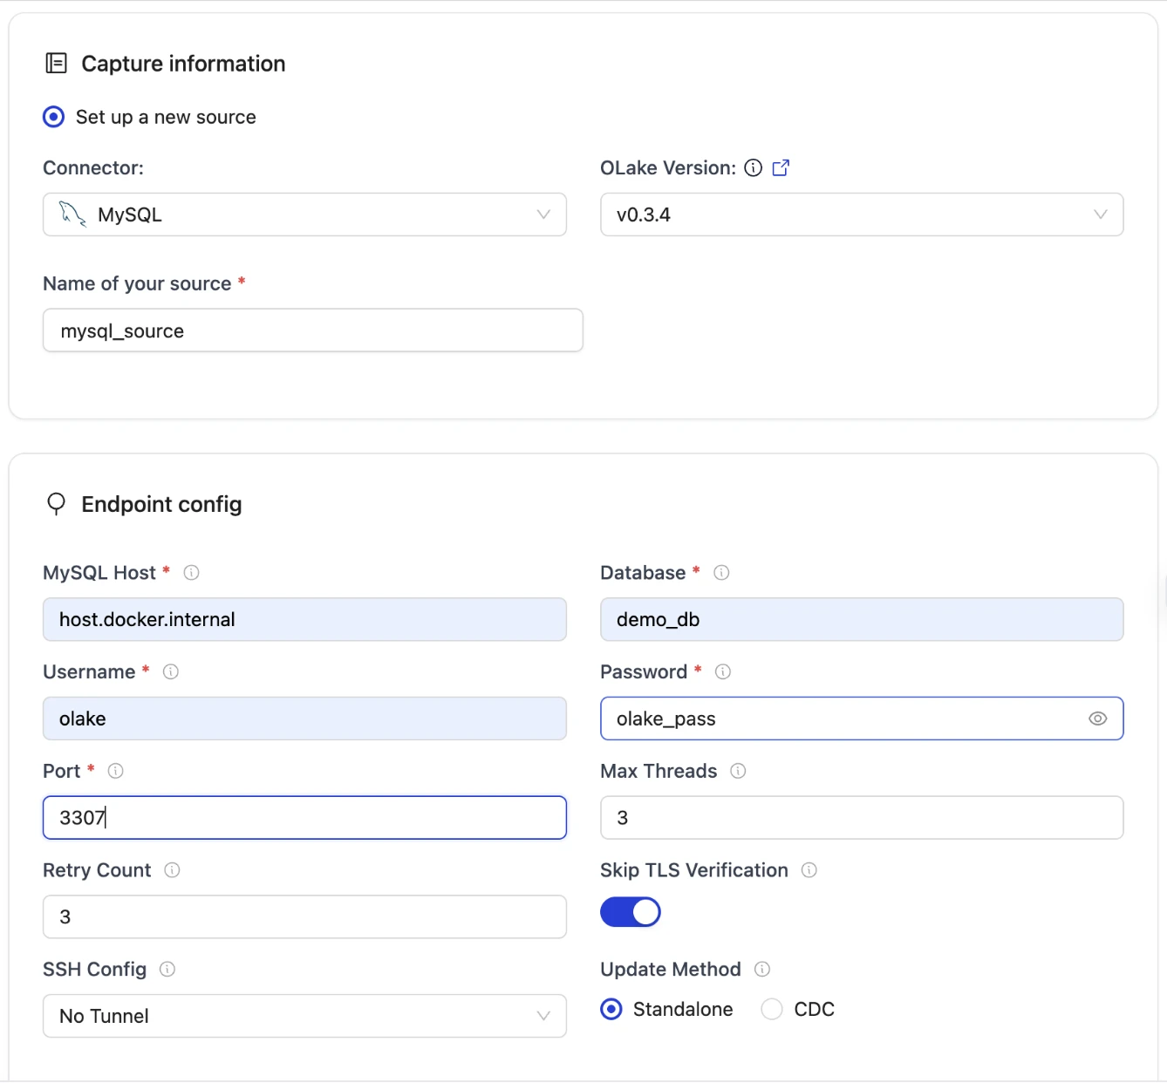The width and height of the screenshot is (1167, 1083).
Task: Disable the Skip TLS Verification switch
Action: 630,912
